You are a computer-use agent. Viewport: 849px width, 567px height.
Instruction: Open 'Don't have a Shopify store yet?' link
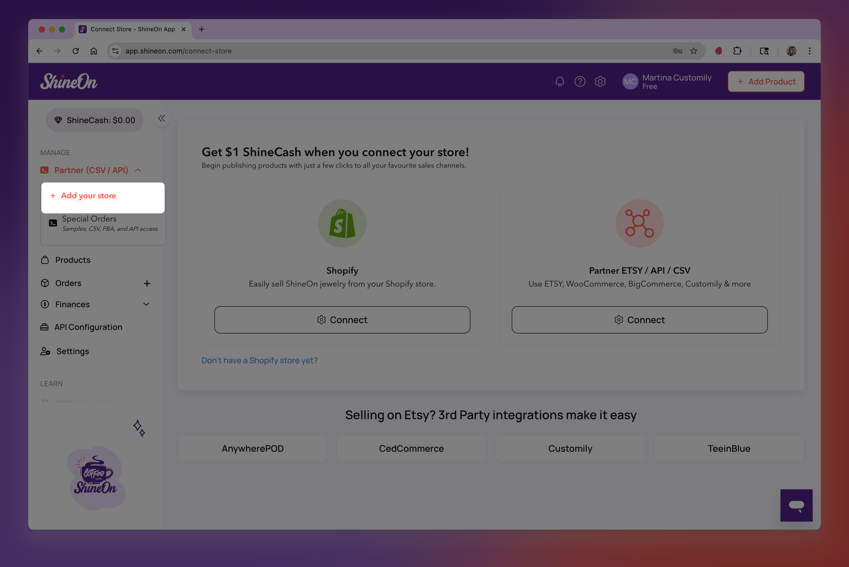tap(259, 360)
